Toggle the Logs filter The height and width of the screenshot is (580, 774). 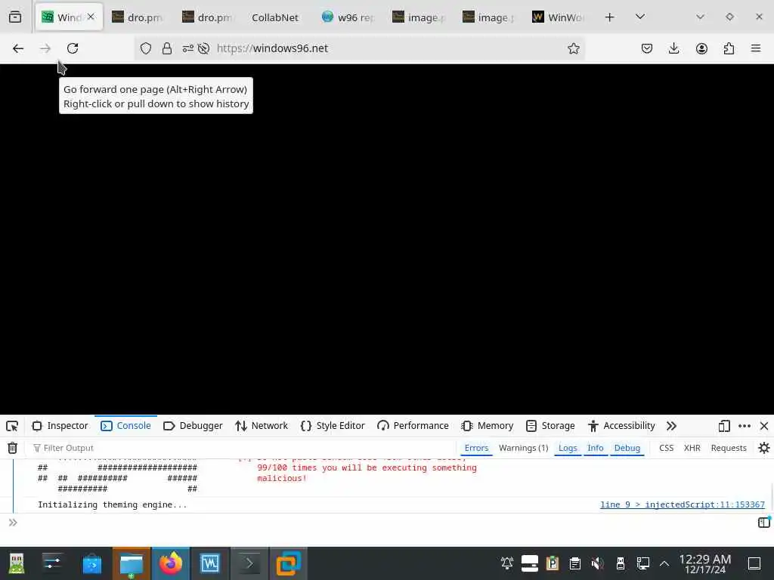[568, 449]
